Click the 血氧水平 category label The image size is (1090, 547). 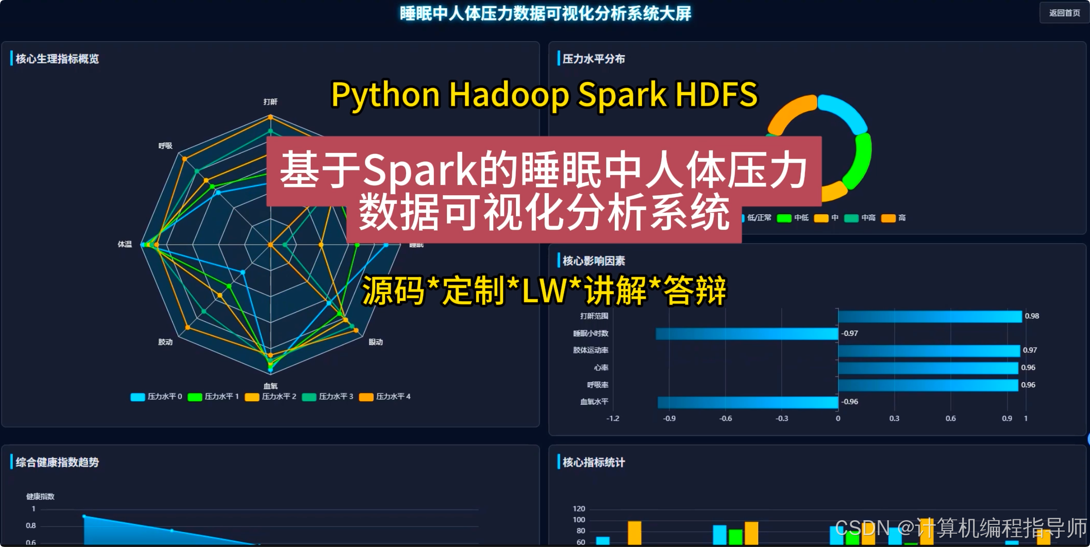point(594,402)
